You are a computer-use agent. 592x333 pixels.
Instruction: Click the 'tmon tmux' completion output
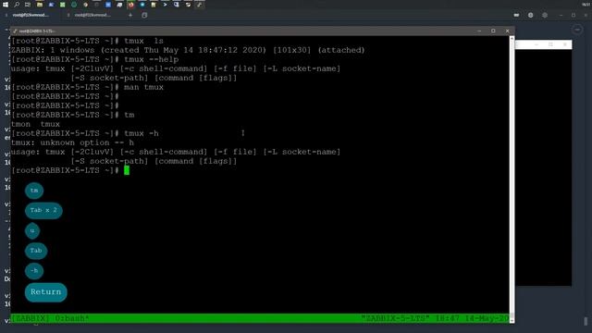tap(35, 124)
